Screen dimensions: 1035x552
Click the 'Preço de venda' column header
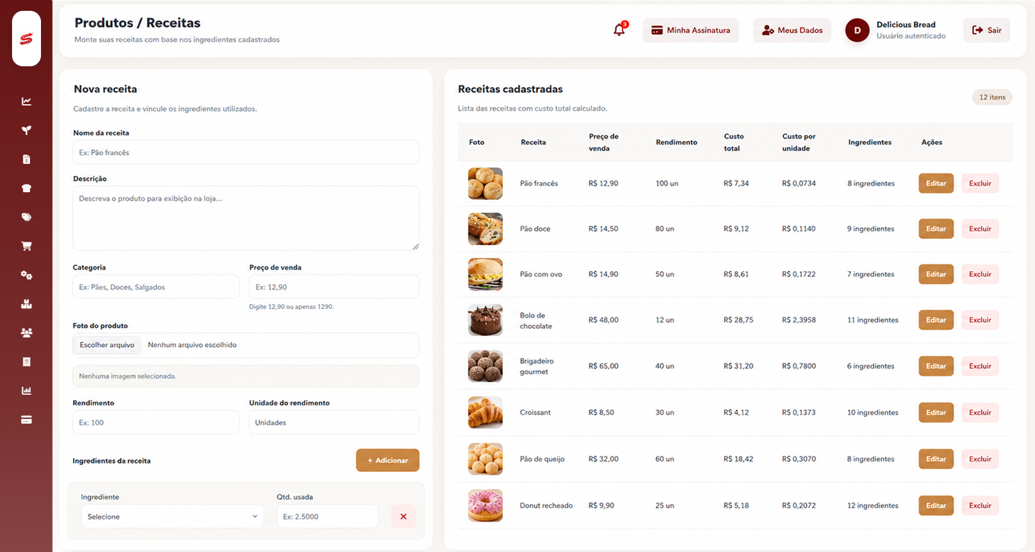point(603,142)
